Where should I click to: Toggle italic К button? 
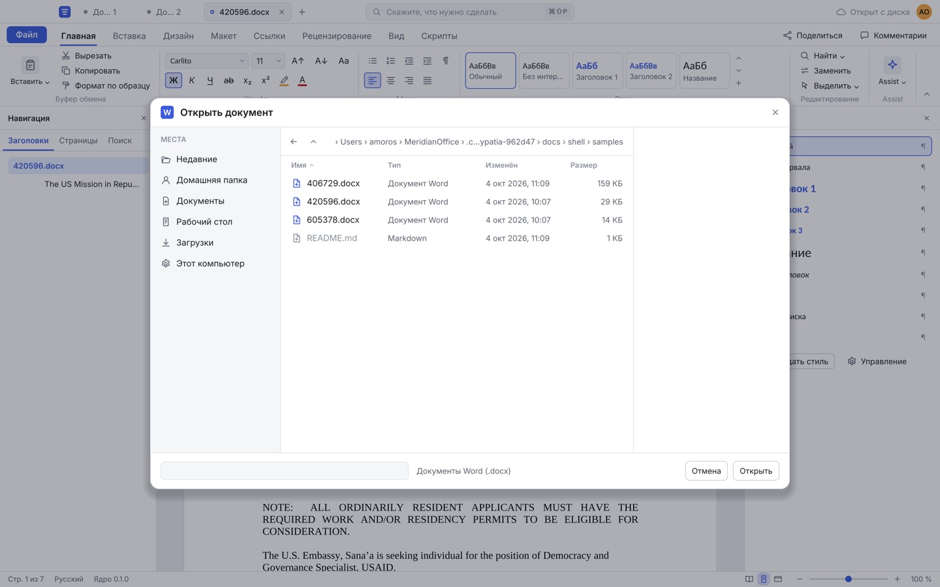point(192,81)
